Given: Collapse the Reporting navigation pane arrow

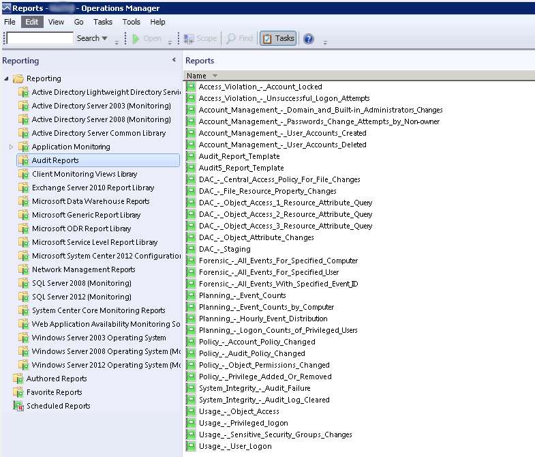Looking at the screenshot, I should (x=174, y=60).
